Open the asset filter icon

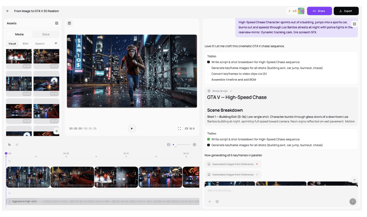[x=56, y=44]
